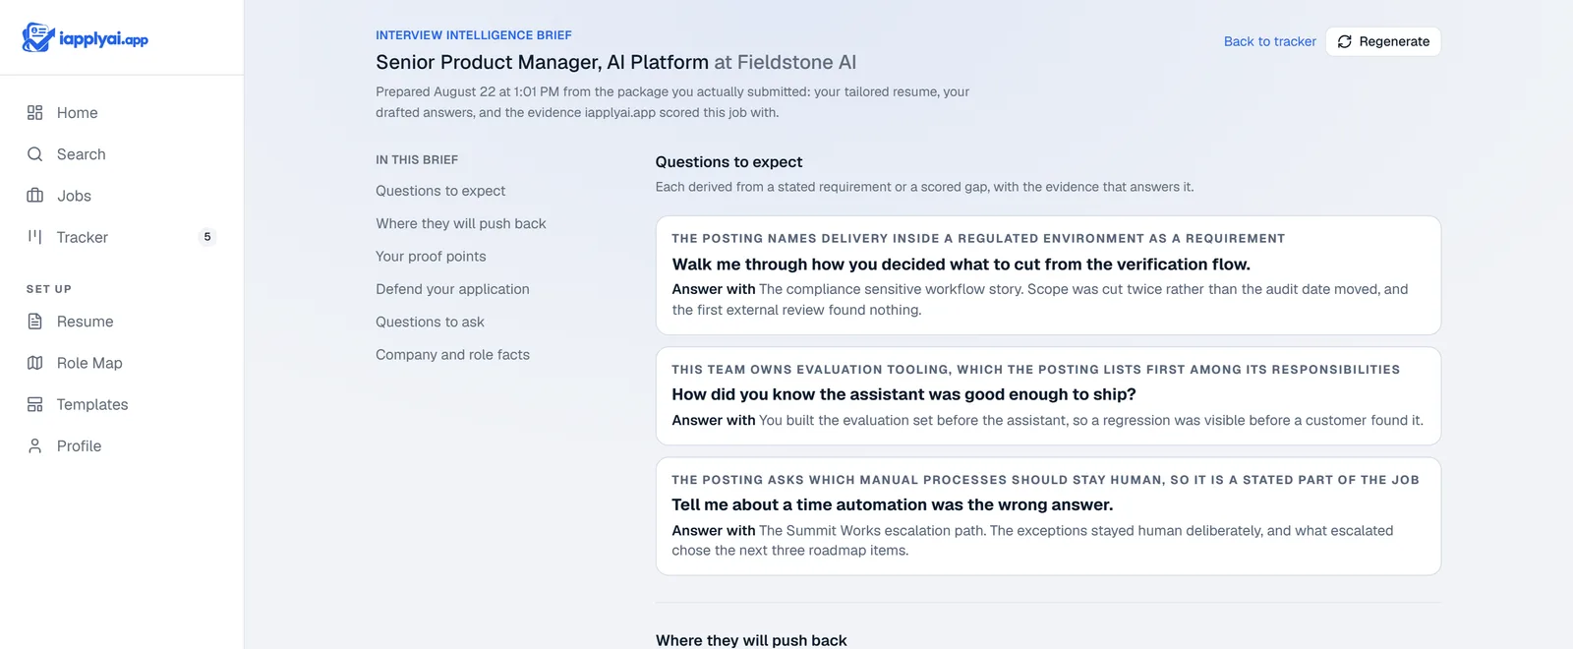Viewport: 1573px width, 649px height.
Task: Click the Interview Intelligence Brief label
Action: [474, 35]
